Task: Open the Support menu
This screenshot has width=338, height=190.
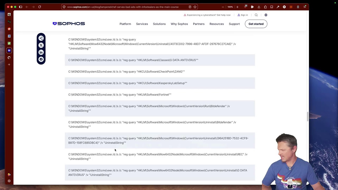Action: 234,24
